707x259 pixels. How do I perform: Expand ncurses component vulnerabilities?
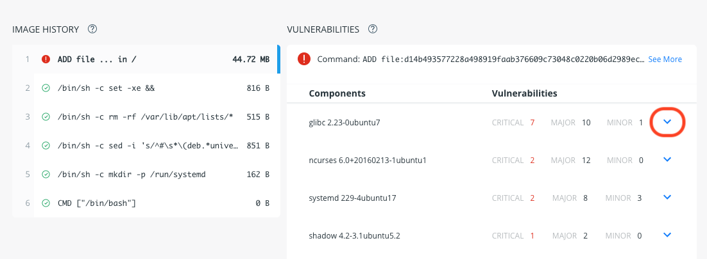click(x=667, y=160)
